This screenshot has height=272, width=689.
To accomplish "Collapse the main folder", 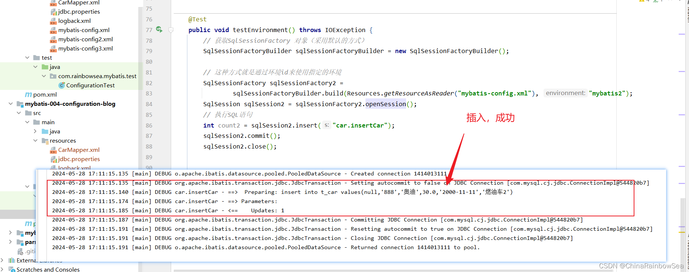I will (27, 122).
